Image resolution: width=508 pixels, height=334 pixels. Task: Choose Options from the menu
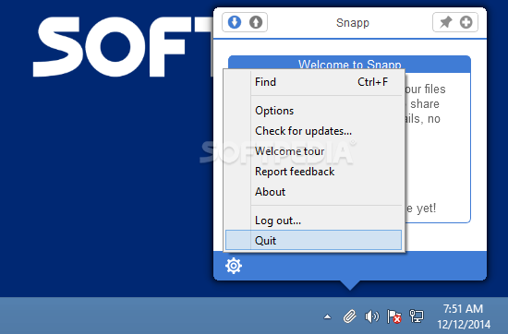click(314, 111)
